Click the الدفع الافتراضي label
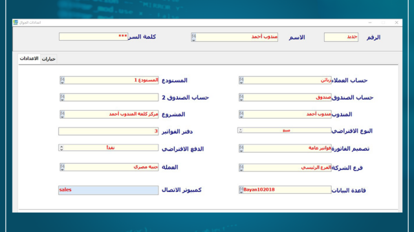The height and width of the screenshot is (232, 414). tap(182, 149)
